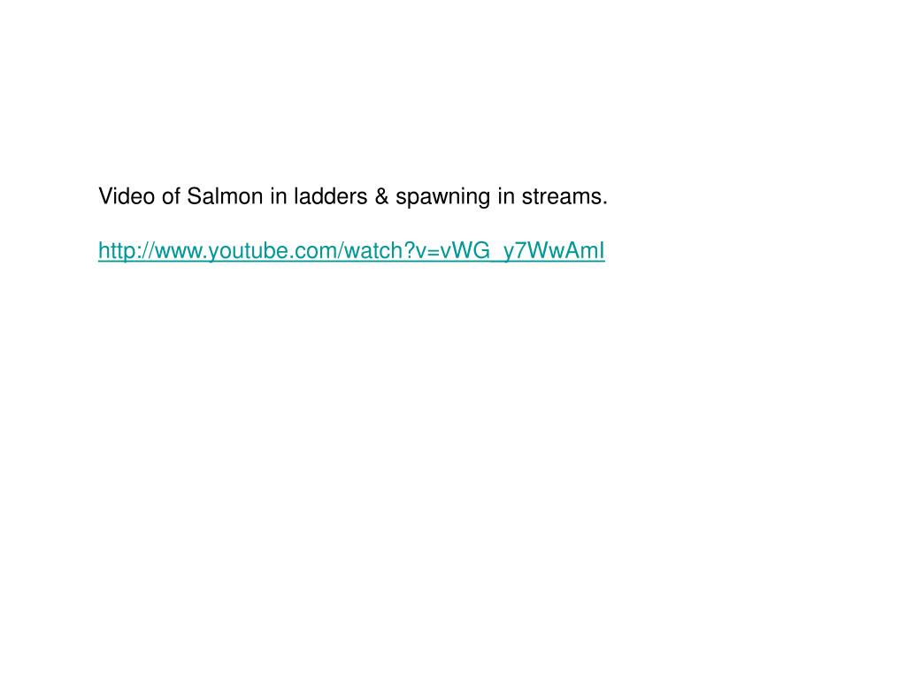Click "www.youtube.com" in the hyperlink
This screenshot has height=679, width=906.
(x=246, y=250)
